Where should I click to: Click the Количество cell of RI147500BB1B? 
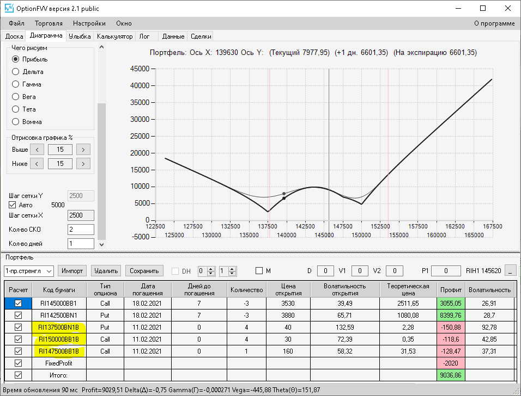[246, 351]
